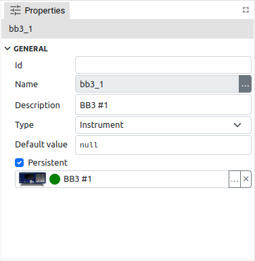
Task: Open the Type dropdown
Action: [163, 125]
